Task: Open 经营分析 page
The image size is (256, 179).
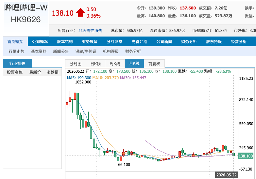Action: tap(239, 41)
